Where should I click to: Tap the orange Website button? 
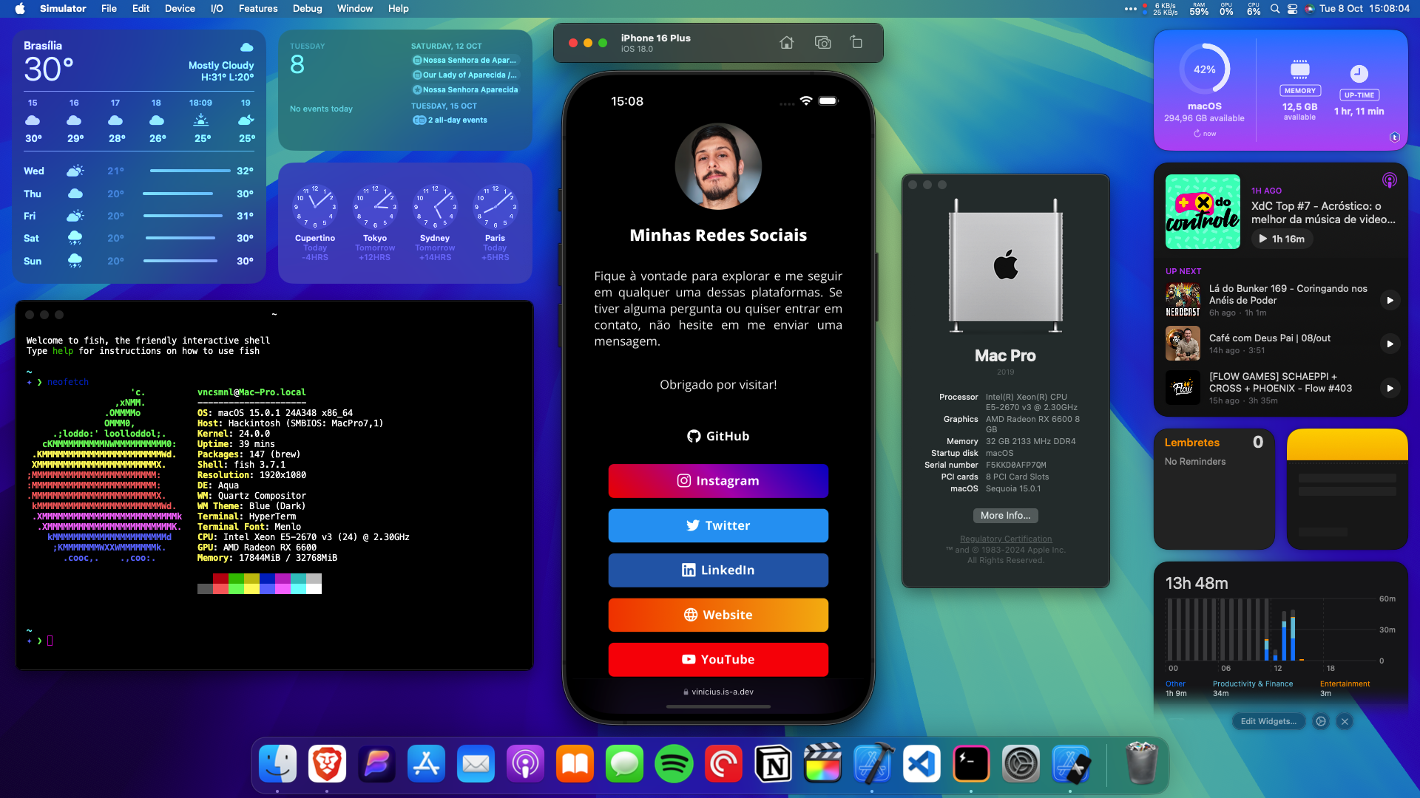[x=718, y=615]
